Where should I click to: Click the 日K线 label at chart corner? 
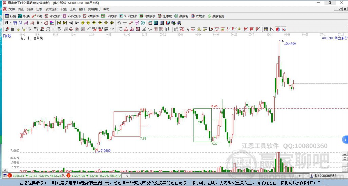click(7, 36)
